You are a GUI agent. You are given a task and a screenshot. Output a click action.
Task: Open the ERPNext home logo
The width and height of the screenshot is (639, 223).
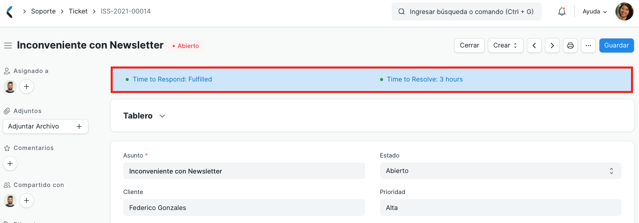click(10, 11)
